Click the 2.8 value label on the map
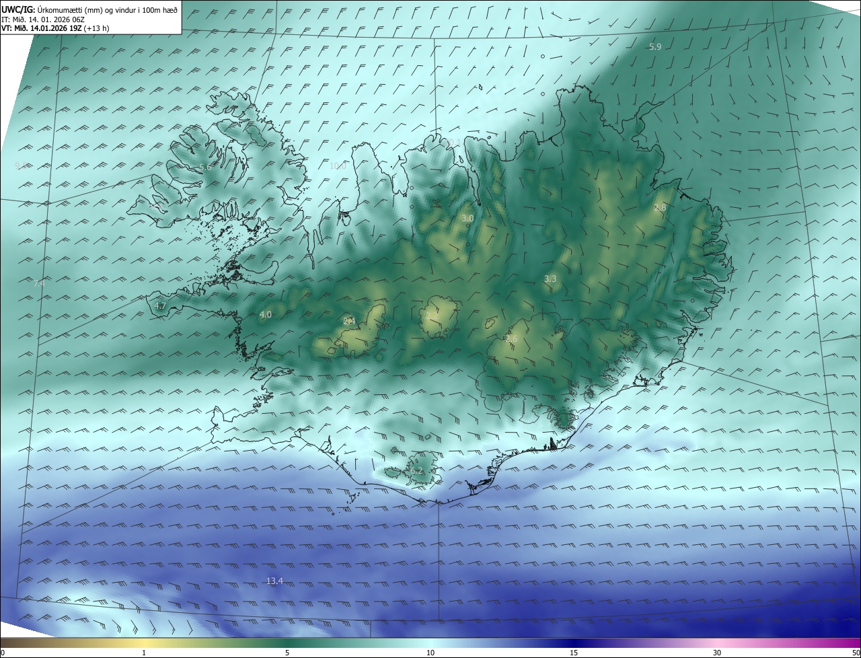Image resolution: width=861 pixels, height=658 pixels. coord(660,208)
